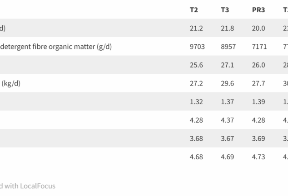This screenshot has height=196, width=288.
Task: Click the T2 value 1.32
Action: [x=196, y=102]
